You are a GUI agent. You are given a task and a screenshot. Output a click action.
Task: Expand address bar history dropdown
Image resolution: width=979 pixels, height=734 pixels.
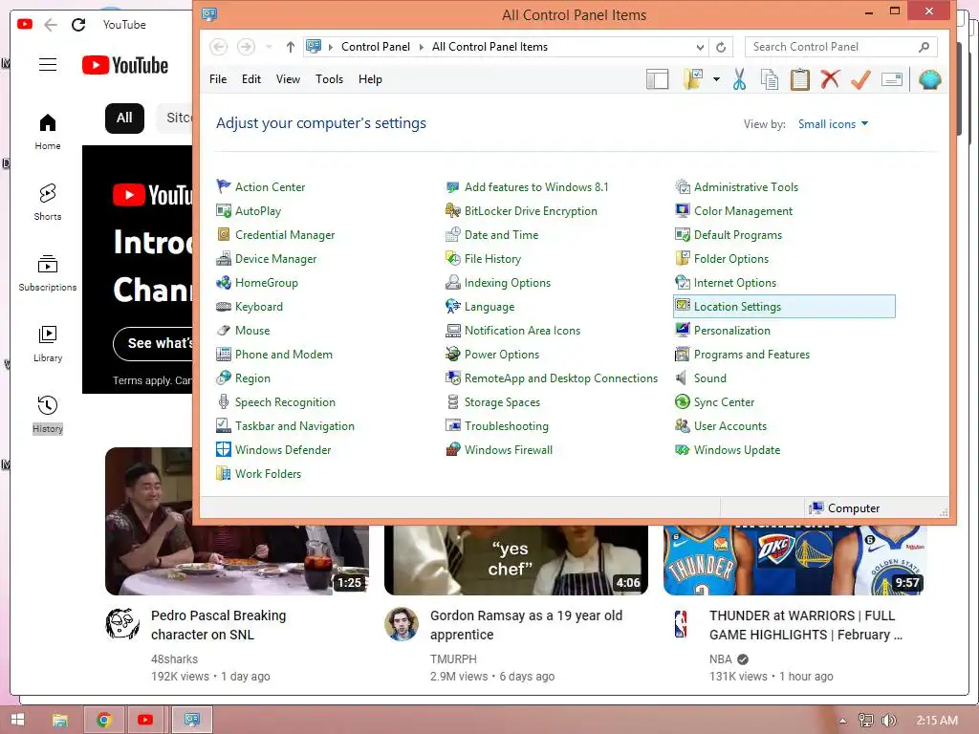(x=700, y=48)
